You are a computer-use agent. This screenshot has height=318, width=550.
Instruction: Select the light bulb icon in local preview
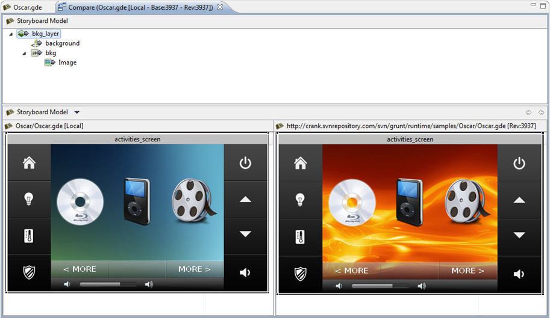click(29, 200)
